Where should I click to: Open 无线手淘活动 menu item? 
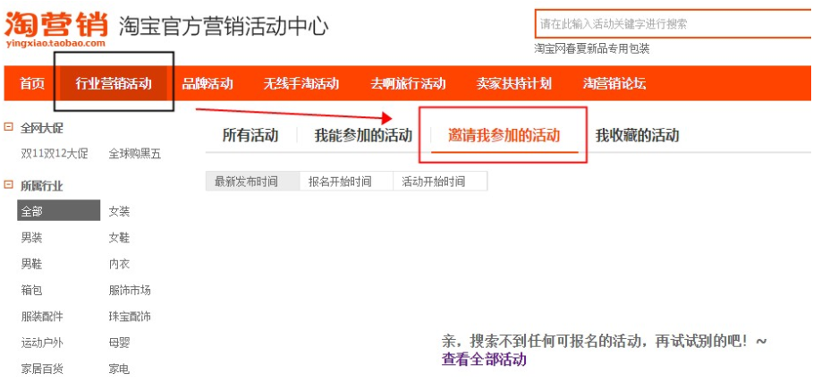pos(301,84)
